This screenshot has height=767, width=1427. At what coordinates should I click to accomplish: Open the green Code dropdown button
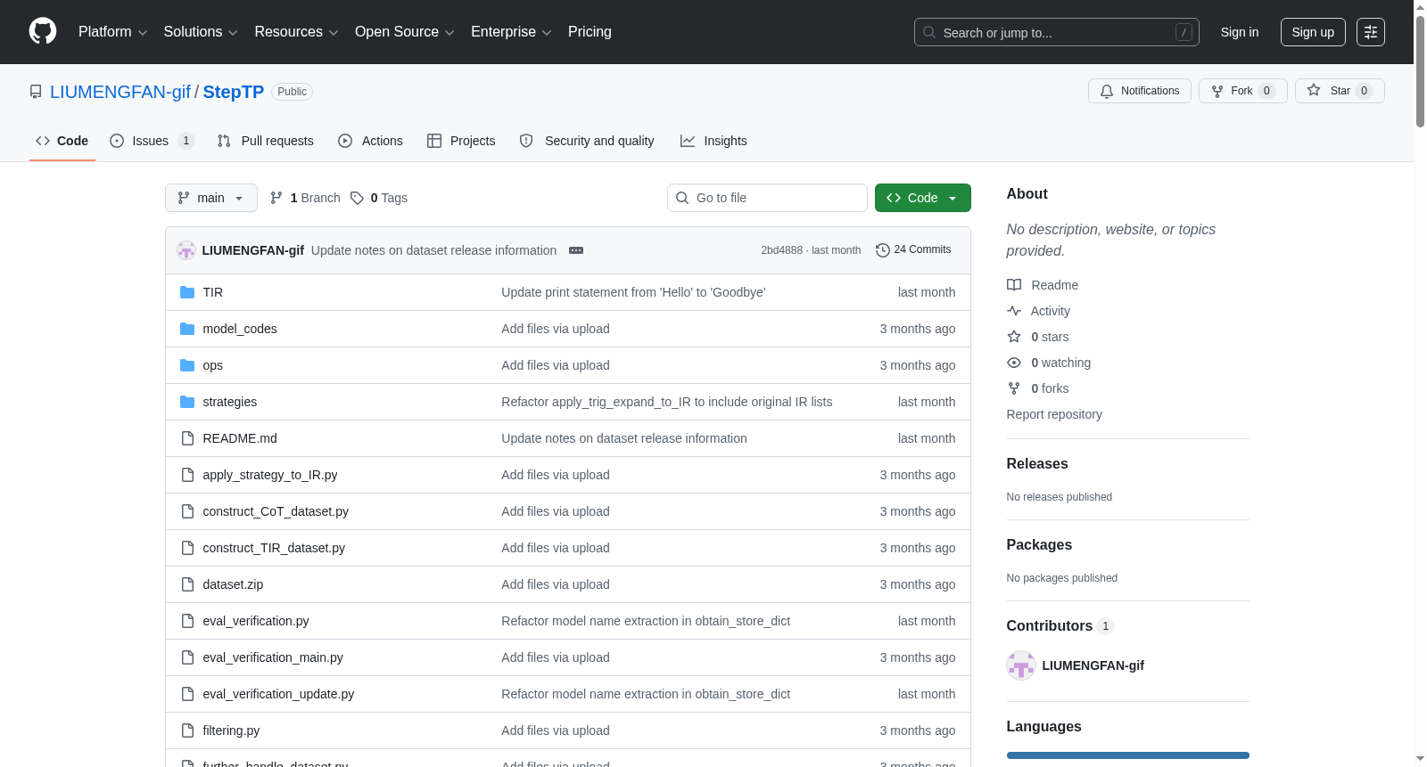click(x=922, y=198)
